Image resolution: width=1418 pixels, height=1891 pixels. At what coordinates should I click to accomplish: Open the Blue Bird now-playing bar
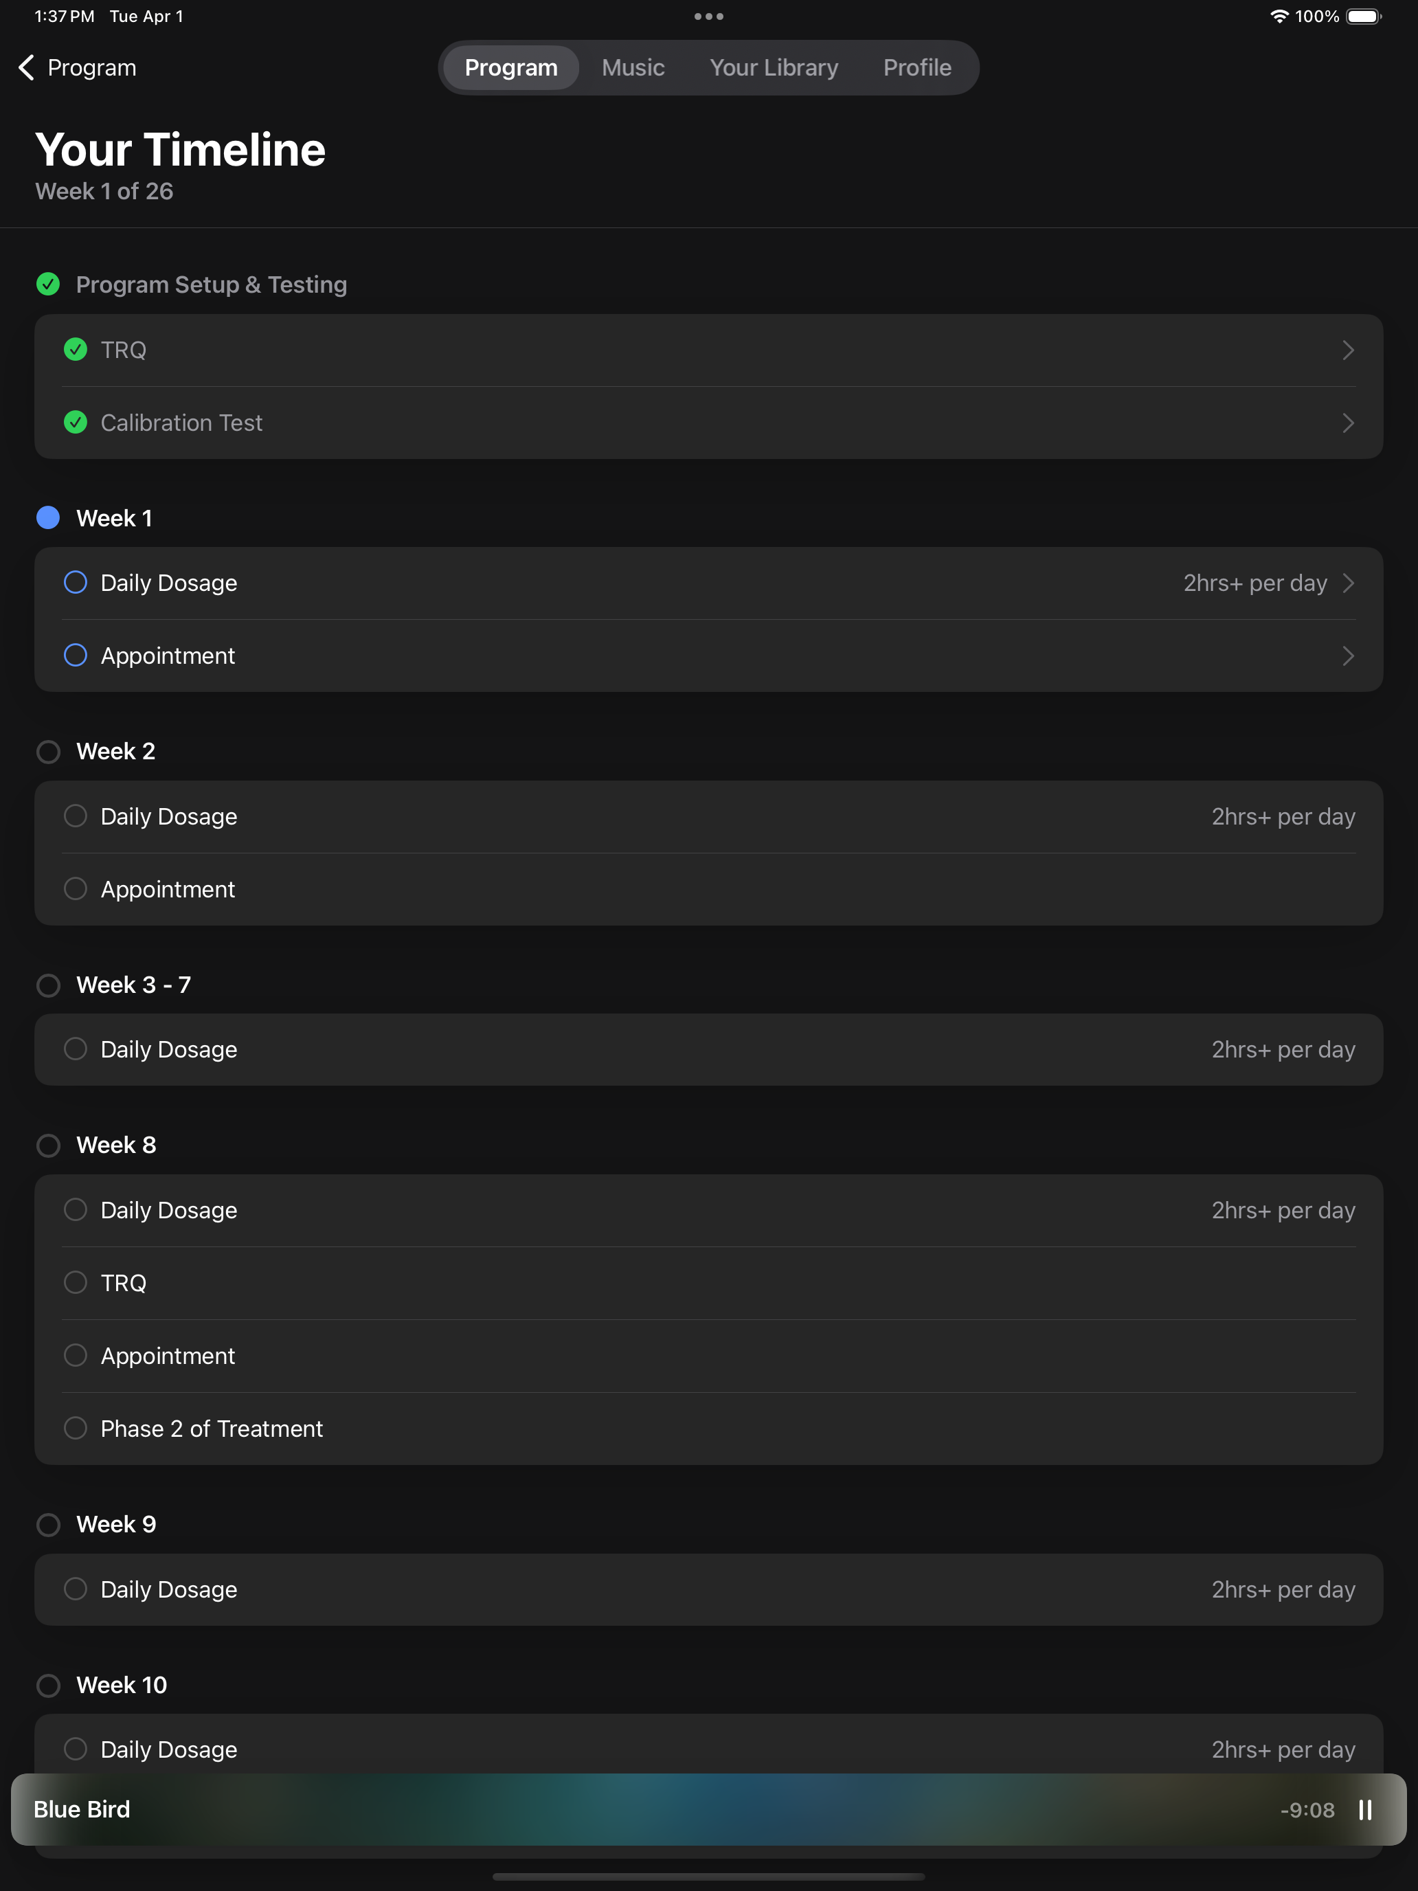coord(708,1810)
